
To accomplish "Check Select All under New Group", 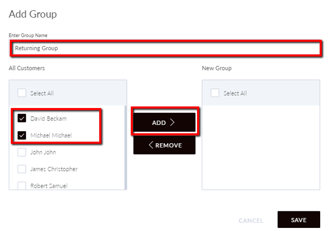I will [x=215, y=93].
